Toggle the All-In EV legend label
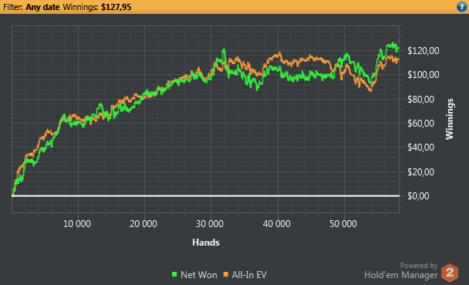The width and height of the screenshot is (469, 285). pos(249,275)
